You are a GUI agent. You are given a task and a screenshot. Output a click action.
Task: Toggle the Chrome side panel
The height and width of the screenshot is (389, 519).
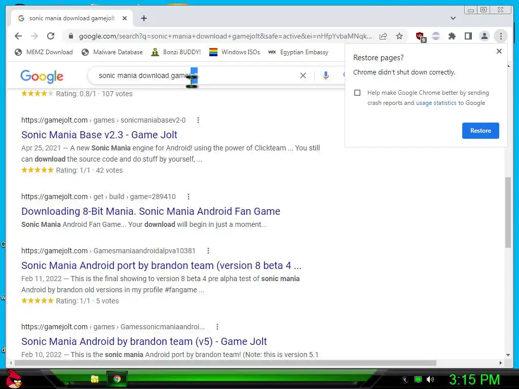468,36
